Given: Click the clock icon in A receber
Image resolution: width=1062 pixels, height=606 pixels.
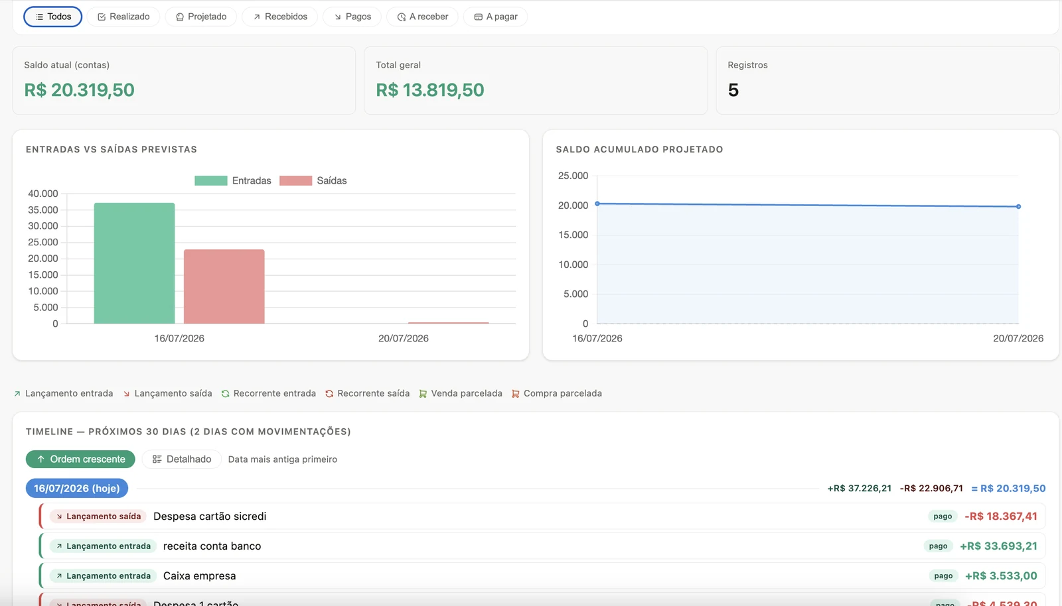Looking at the screenshot, I should 401,17.
